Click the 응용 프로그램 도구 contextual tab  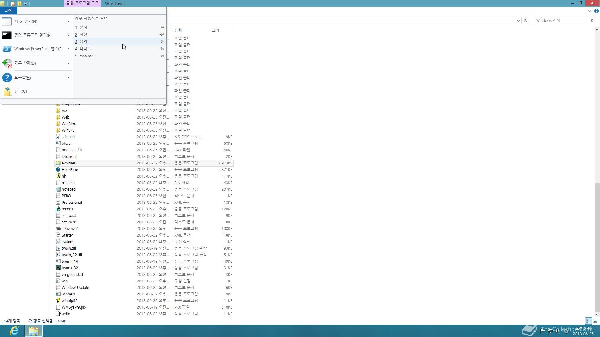click(82, 3)
